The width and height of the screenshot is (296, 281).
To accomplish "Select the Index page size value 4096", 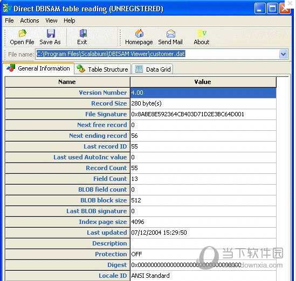I will 203,222.
